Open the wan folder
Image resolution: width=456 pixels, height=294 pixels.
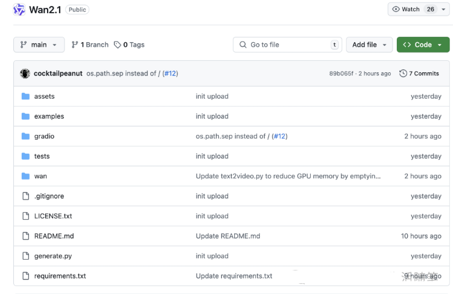pos(40,176)
